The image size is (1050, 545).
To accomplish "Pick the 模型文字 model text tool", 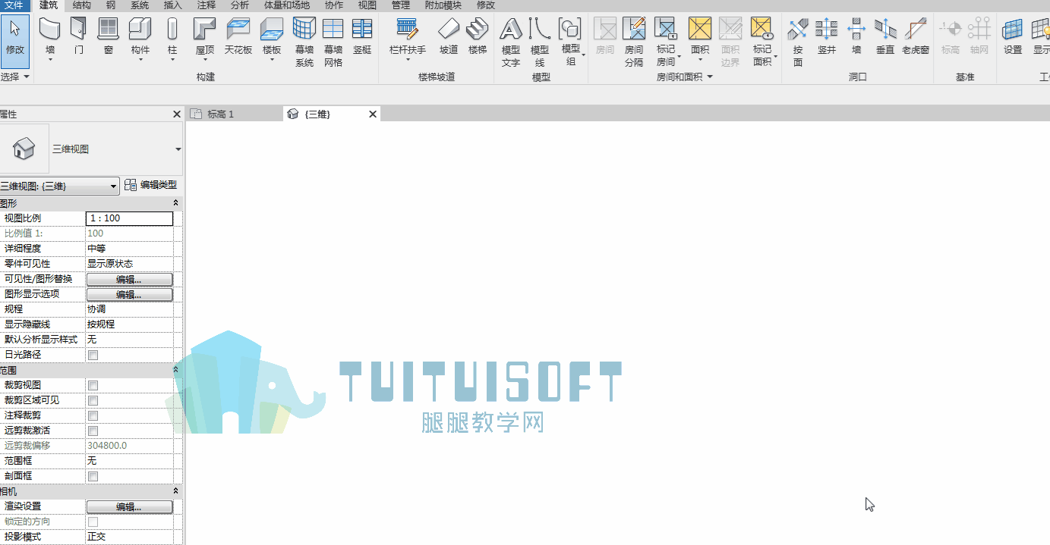I will (511, 42).
